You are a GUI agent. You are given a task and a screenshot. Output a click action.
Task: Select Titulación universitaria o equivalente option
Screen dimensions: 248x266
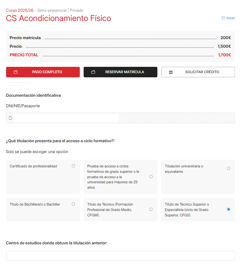(x=229, y=168)
